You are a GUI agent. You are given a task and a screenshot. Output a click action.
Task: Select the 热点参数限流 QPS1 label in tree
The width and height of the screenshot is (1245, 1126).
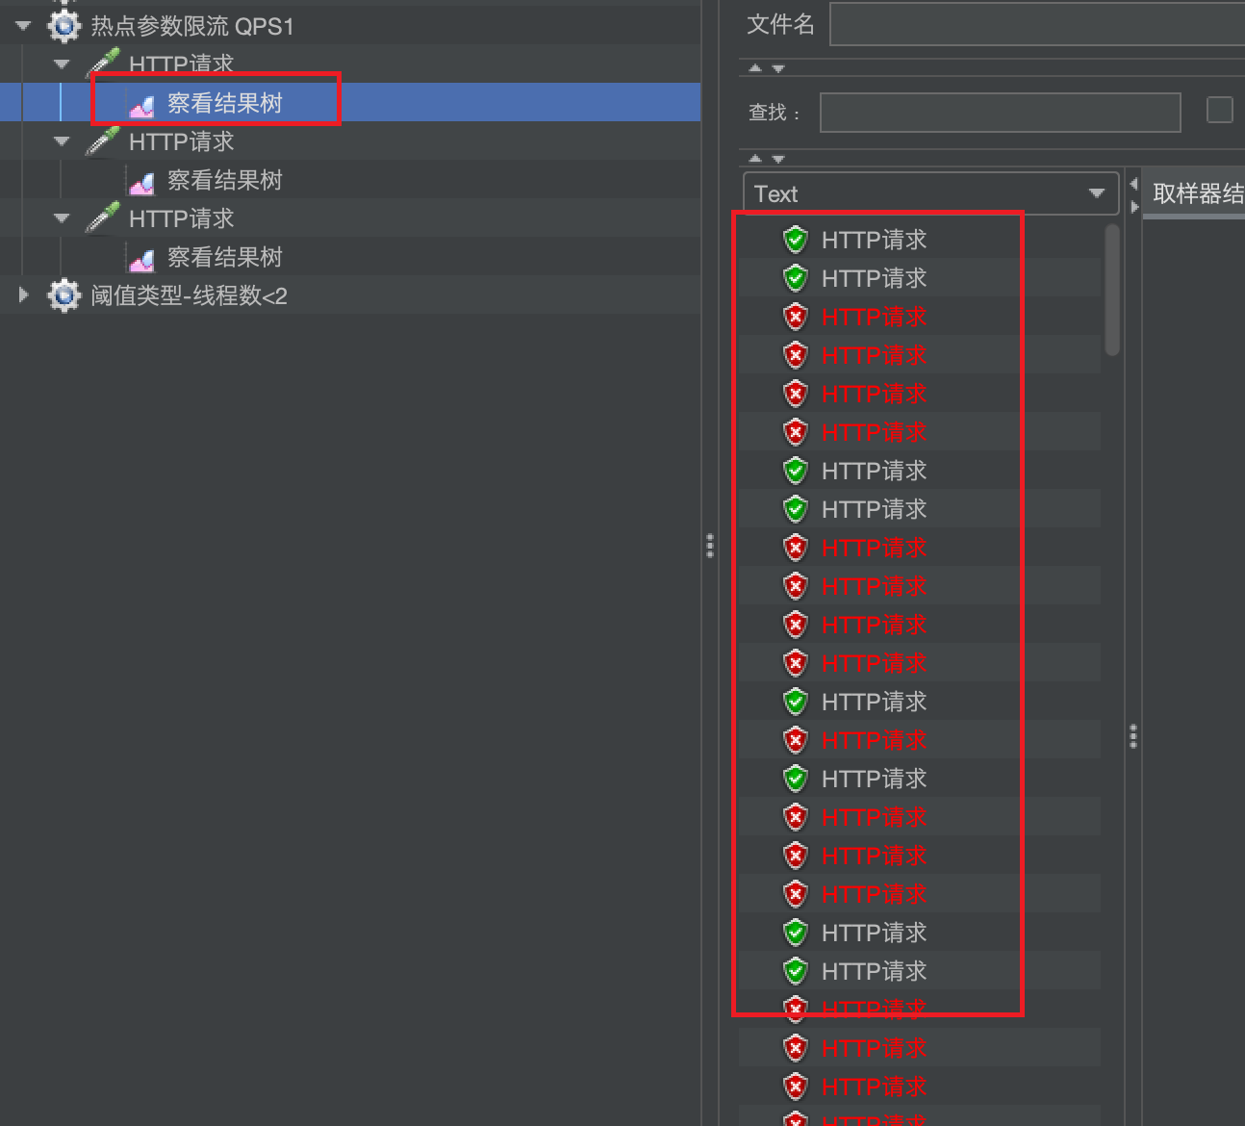pos(192,26)
